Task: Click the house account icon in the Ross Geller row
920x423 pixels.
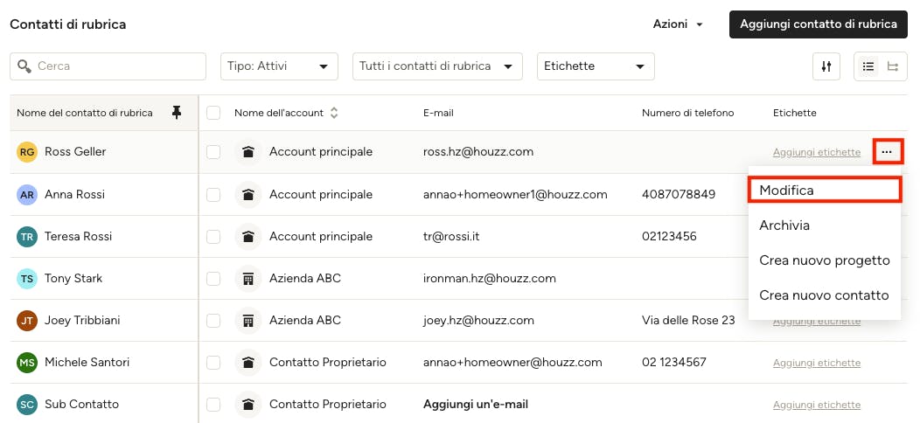Action: [248, 152]
